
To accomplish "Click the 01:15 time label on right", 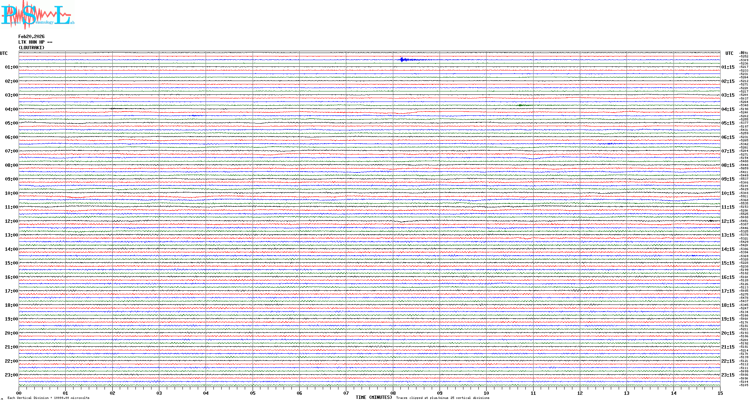I will tap(728, 67).
